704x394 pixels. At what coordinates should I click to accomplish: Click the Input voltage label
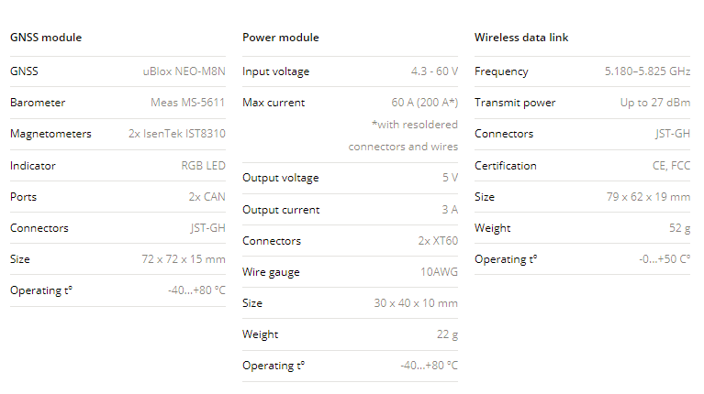pos(276,71)
